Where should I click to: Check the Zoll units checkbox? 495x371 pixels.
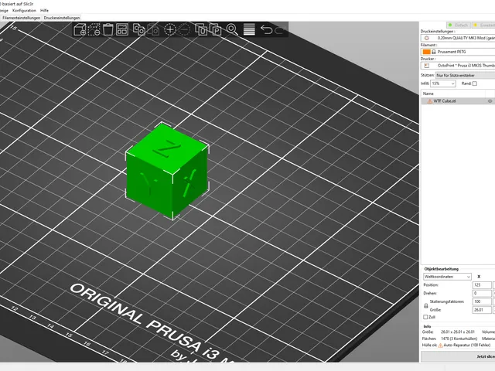[x=425, y=317]
